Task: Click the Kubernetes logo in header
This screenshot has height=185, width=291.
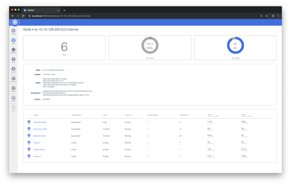Action: [15, 22]
